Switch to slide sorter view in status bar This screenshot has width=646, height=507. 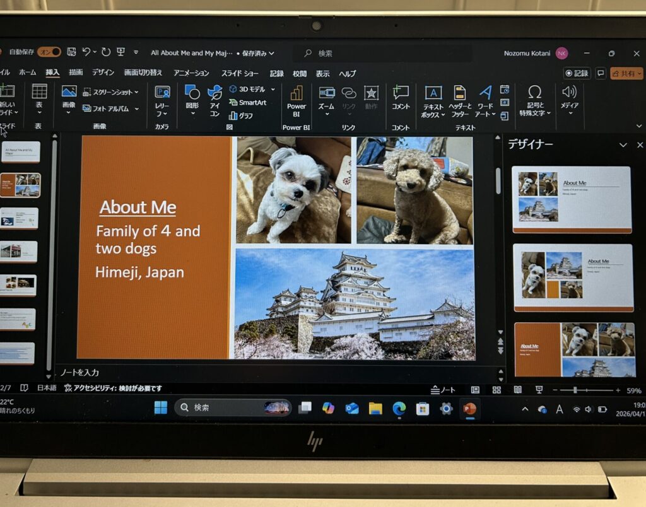(496, 390)
